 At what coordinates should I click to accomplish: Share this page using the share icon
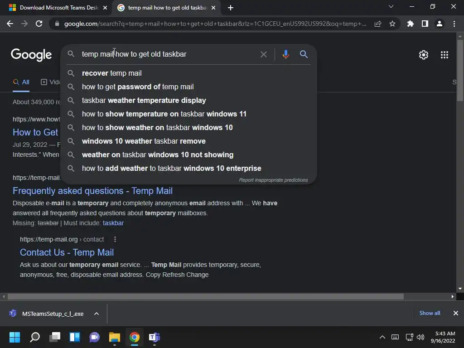tap(378, 24)
